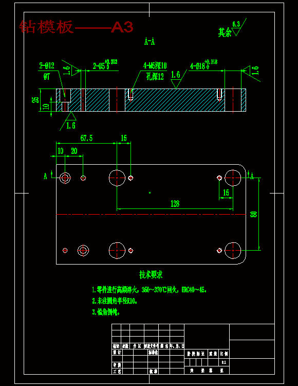Click technical requirement line 3

click(106, 312)
